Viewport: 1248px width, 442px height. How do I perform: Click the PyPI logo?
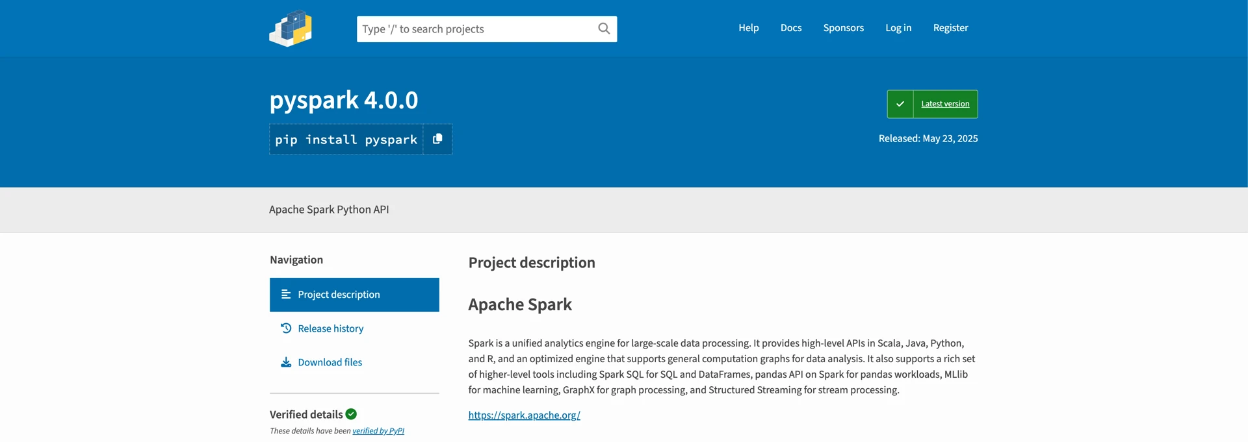(291, 28)
